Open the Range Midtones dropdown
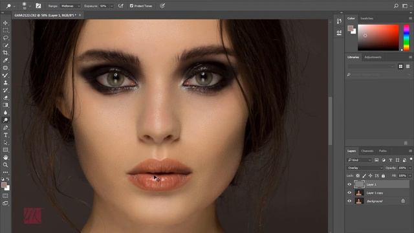Screen dimensions: 414x233 click(71, 6)
